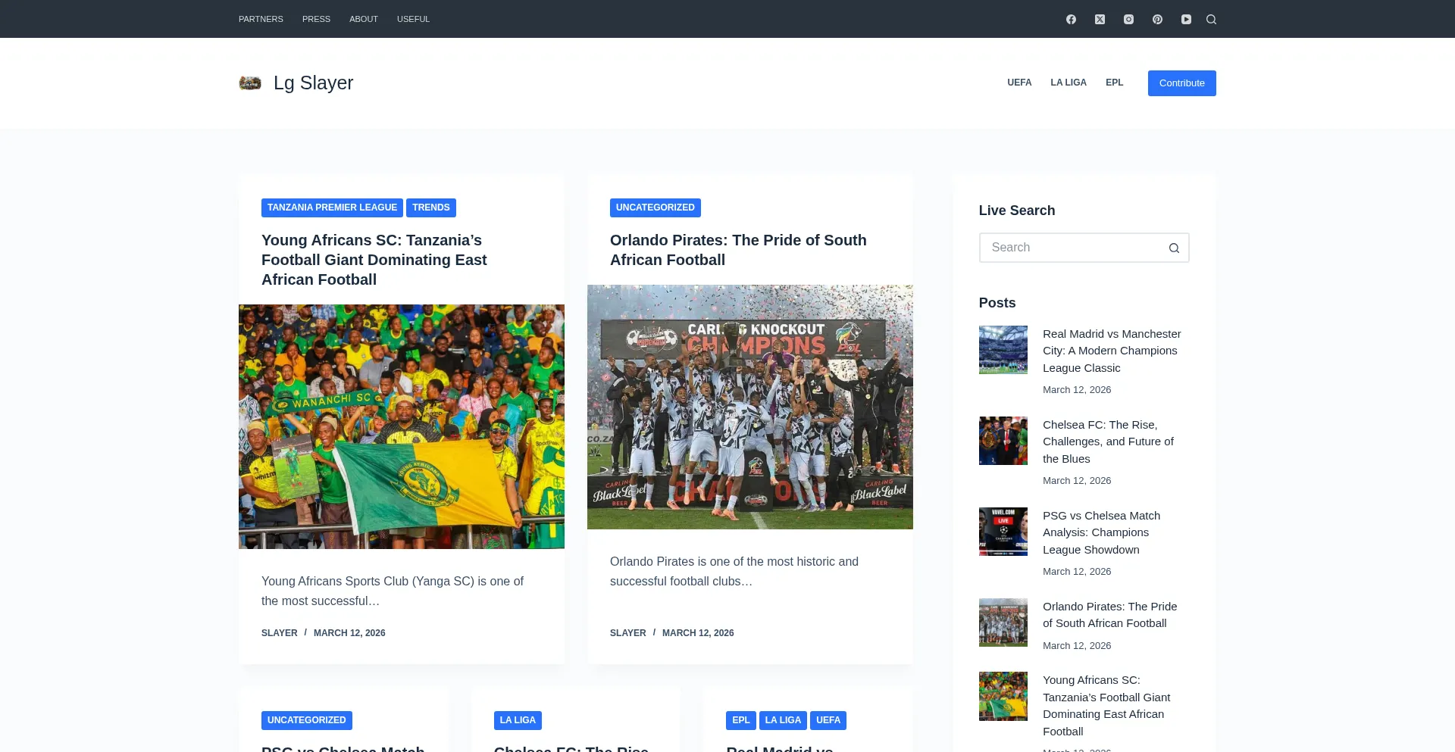Open sidebar post PSG vs Chelsea Match Analysis
The height and width of the screenshot is (752, 1455).
pyautogui.click(x=1101, y=532)
